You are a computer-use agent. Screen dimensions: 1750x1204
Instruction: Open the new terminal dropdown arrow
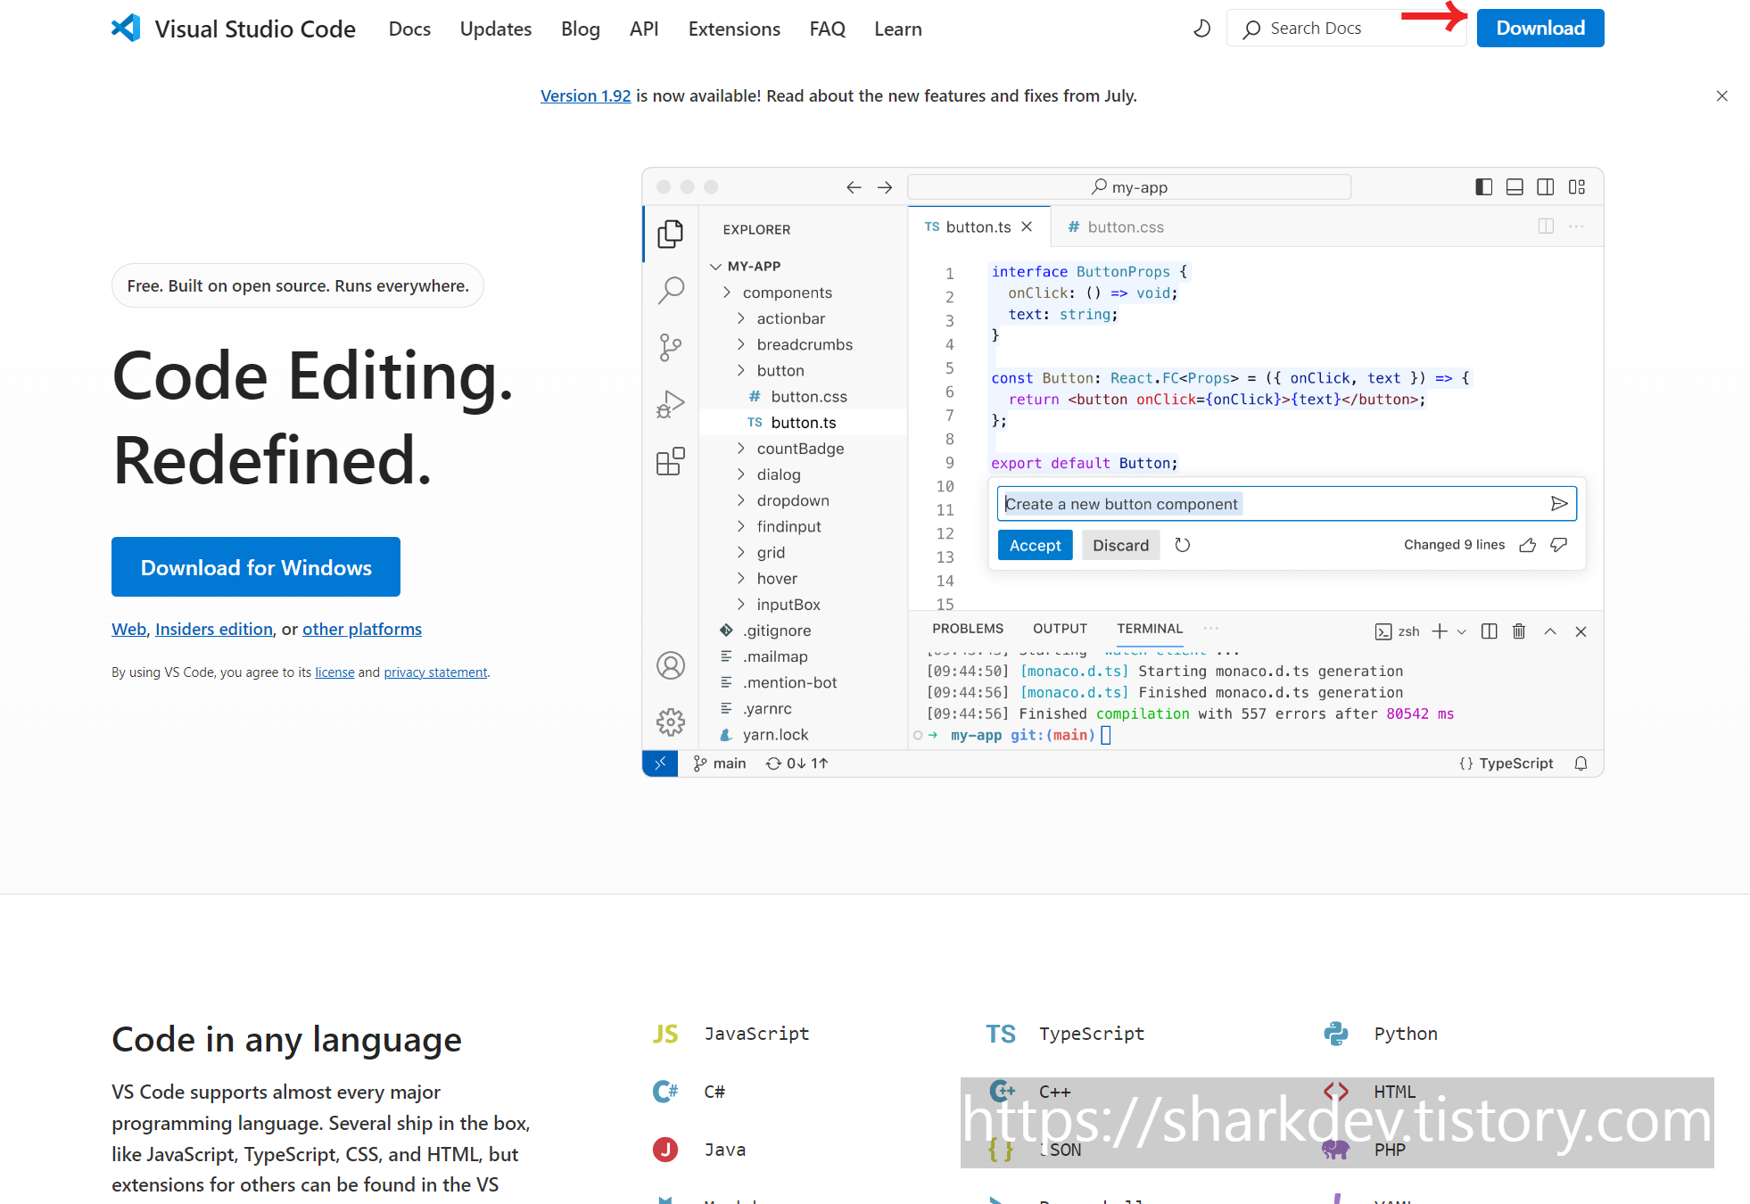[1462, 631]
